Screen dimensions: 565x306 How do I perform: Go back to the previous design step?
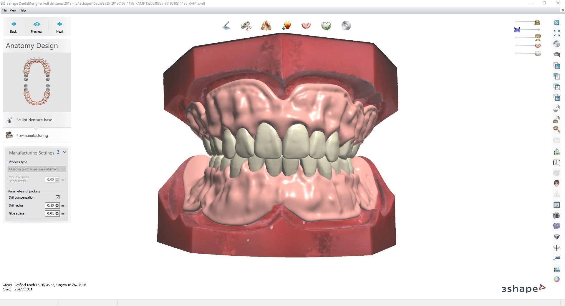point(14,27)
